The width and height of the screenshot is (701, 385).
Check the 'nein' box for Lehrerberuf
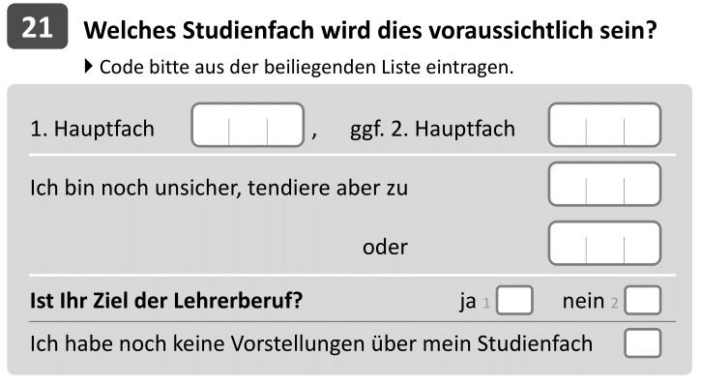click(x=642, y=301)
